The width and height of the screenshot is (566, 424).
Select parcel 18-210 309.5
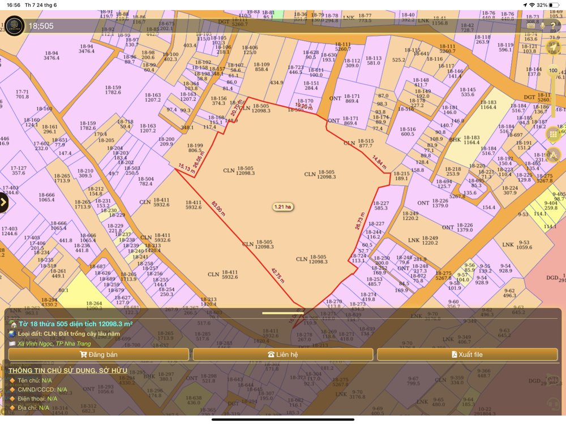click(85, 173)
